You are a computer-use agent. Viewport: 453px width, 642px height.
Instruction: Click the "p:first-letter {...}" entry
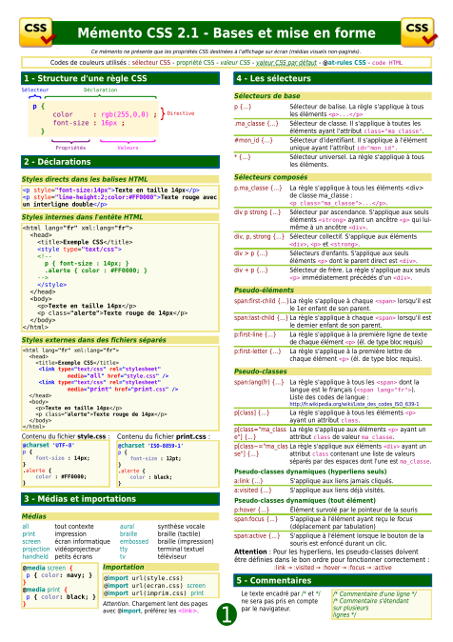257,351
